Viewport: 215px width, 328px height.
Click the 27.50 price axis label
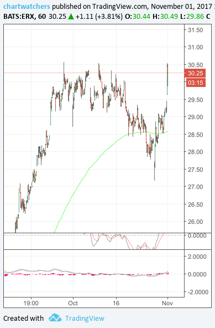[195, 170]
